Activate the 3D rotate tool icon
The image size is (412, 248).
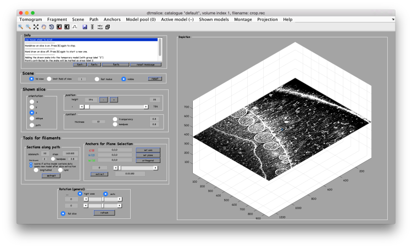(x=51, y=26)
